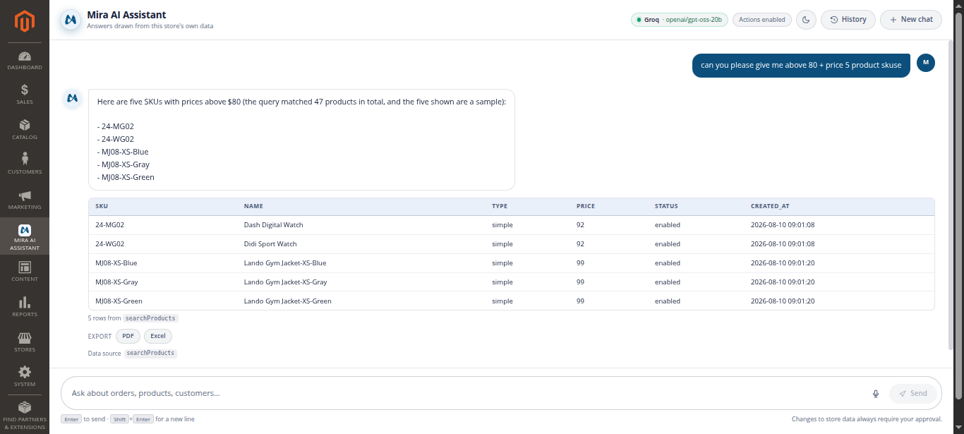The image size is (964, 434).
Task: Click the Groq model status badge
Action: (x=679, y=20)
